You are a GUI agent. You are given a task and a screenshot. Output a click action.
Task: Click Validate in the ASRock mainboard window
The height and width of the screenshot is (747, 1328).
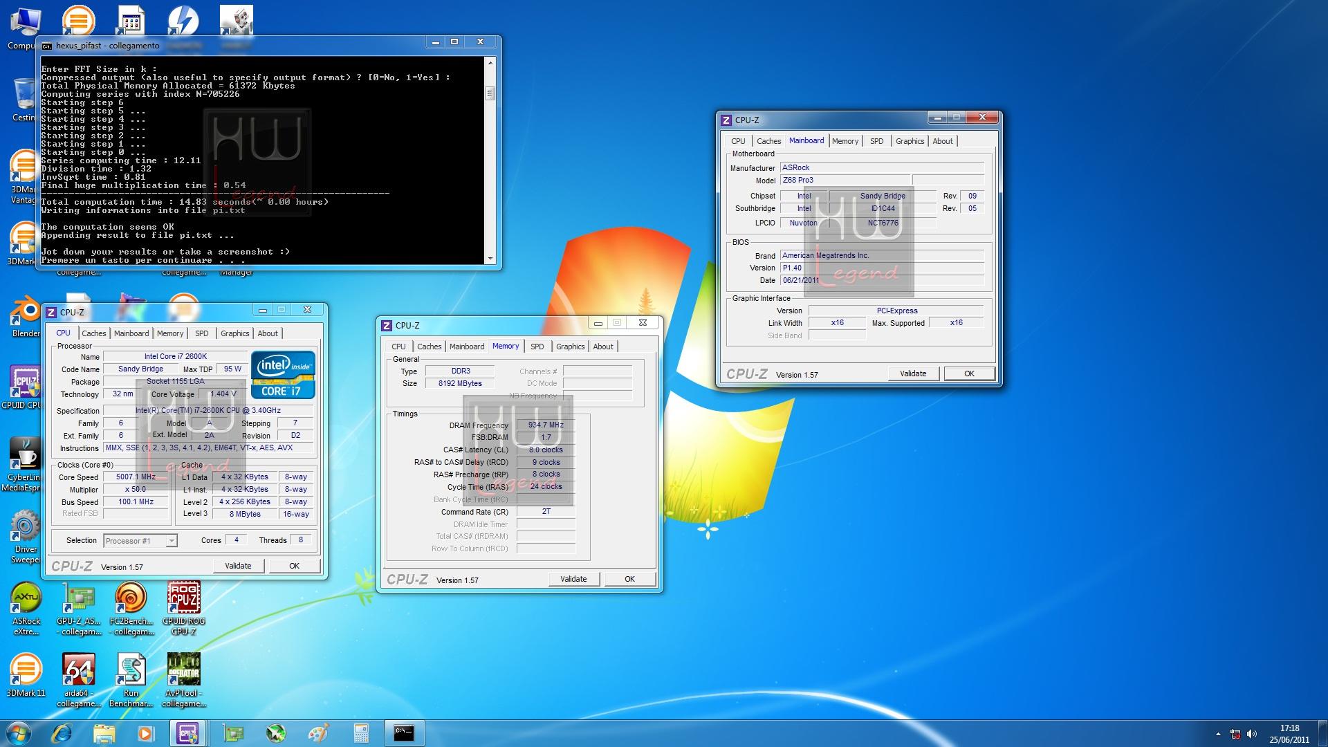click(x=913, y=373)
